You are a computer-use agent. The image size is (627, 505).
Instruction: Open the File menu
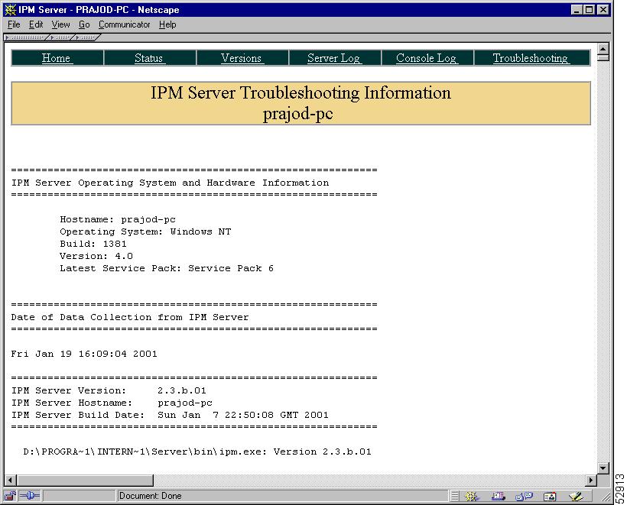point(13,24)
